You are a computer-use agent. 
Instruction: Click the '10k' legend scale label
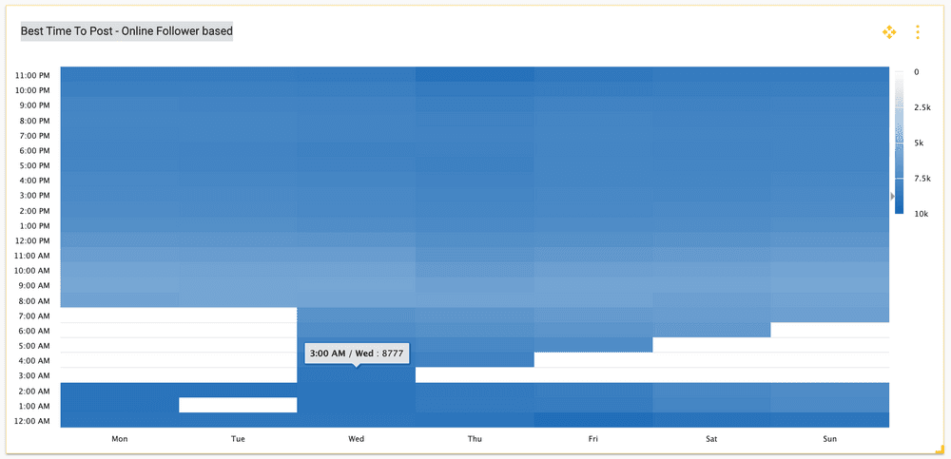pyautogui.click(x=921, y=215)
